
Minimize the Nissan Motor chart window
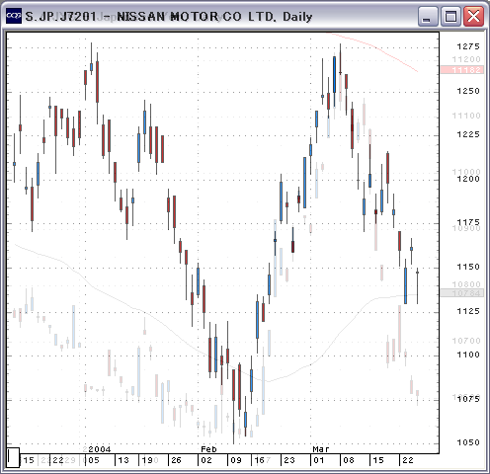coord(428,16)
